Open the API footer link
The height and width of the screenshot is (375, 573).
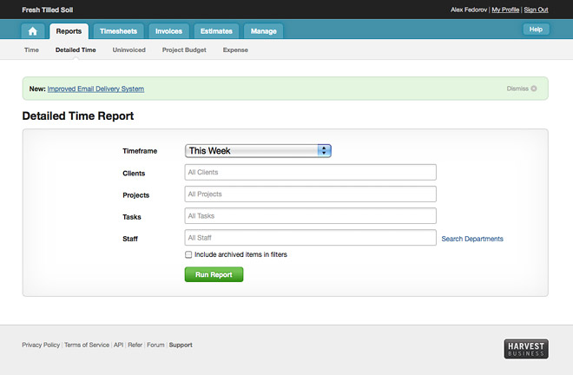pos(118,345)
